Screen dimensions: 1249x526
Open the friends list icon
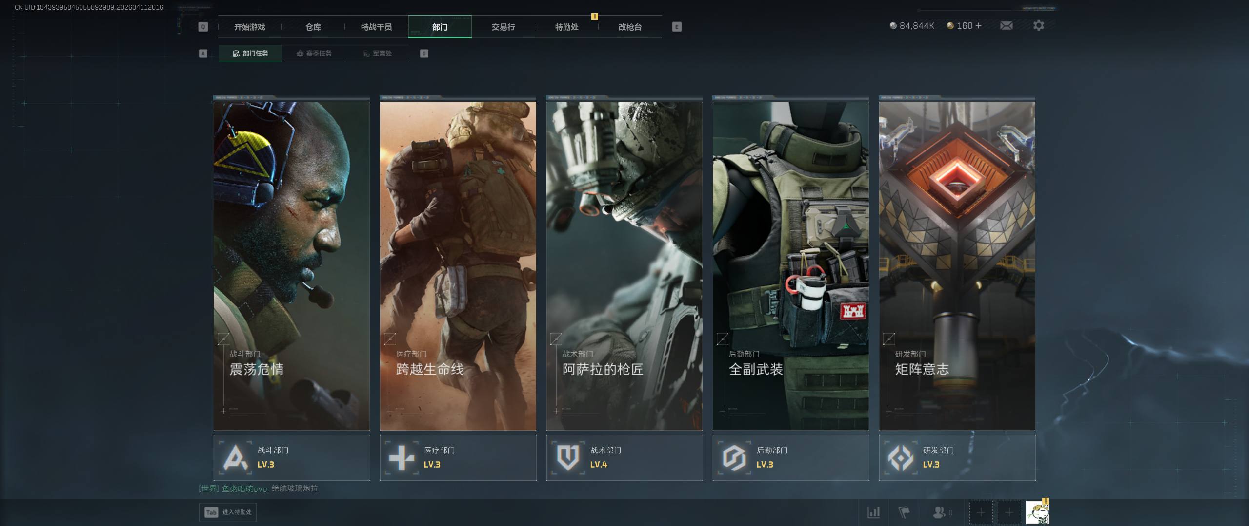coord(939,512)
